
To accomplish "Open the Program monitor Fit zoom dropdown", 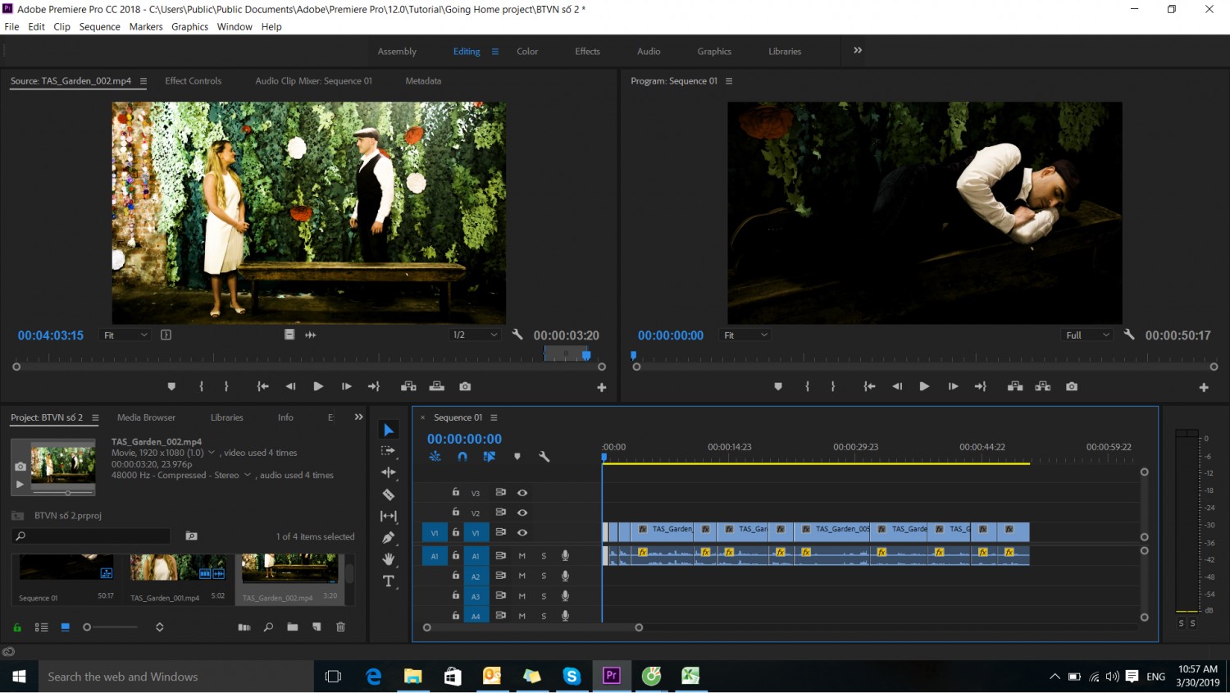I will (x=745, y=335).
